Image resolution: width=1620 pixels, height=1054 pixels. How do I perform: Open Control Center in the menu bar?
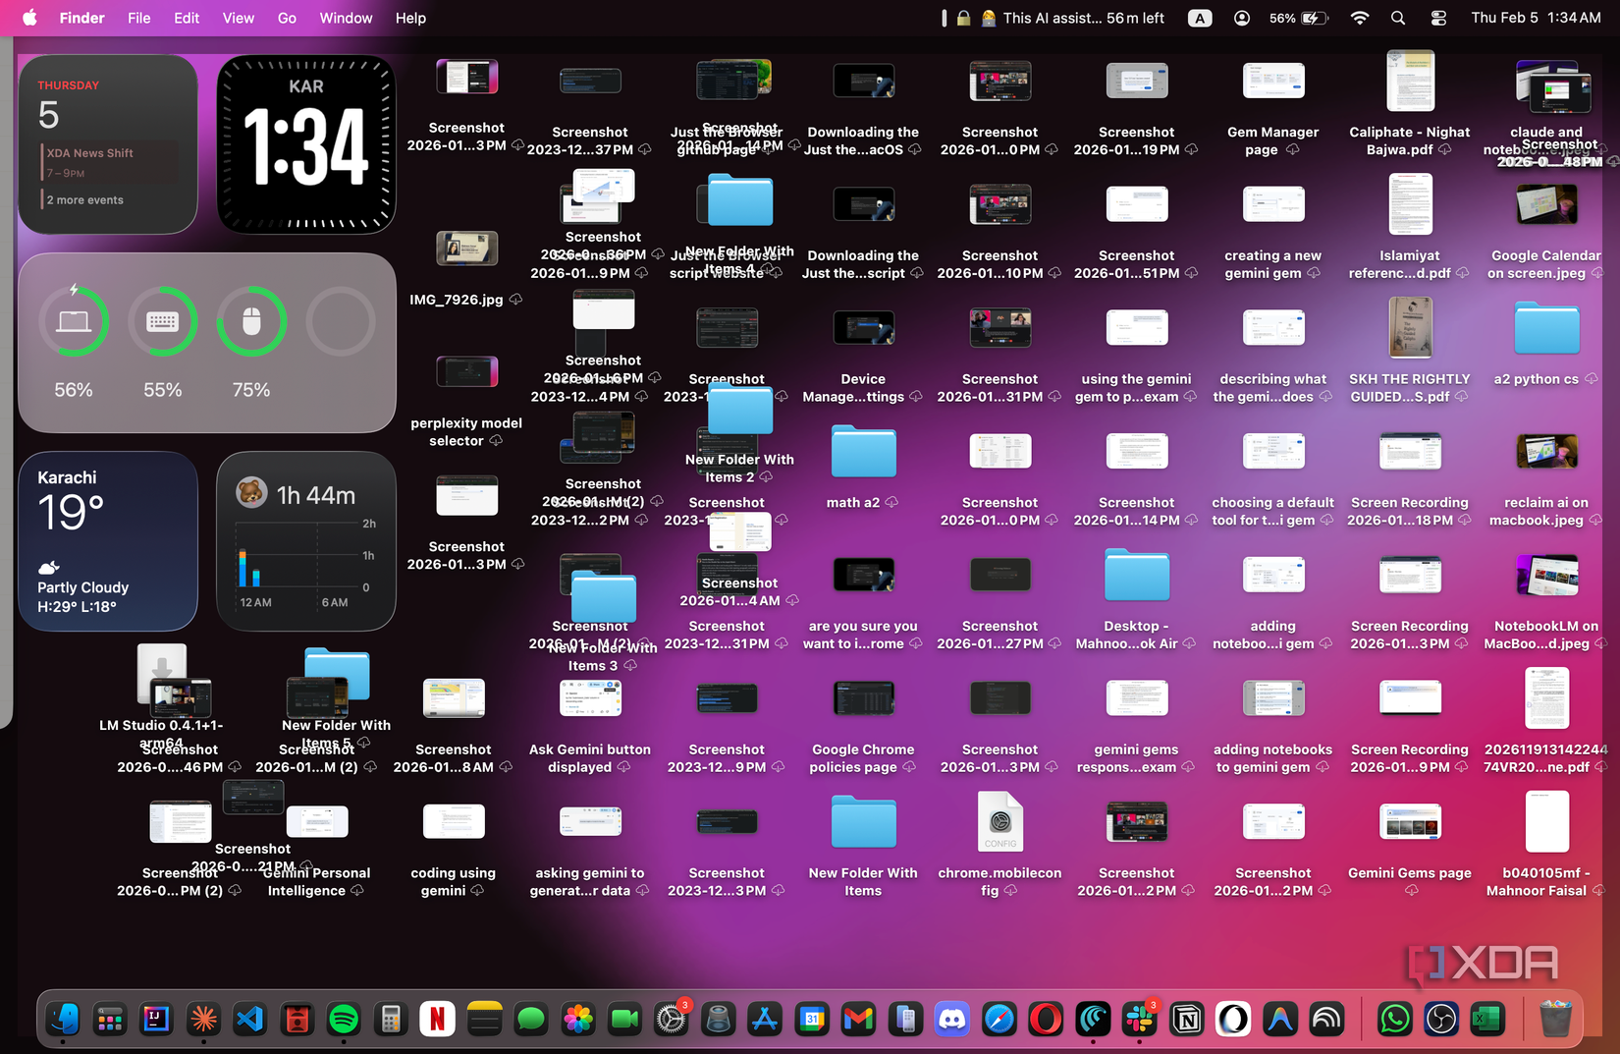tap(1438, 18)
